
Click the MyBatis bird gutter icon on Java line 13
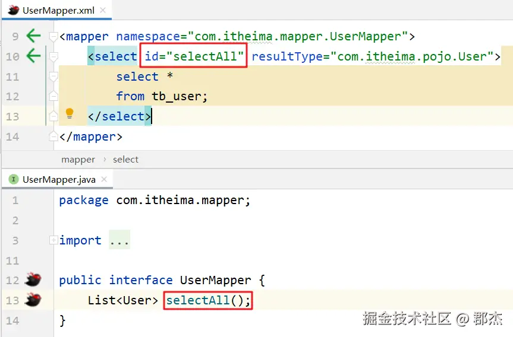(x=33, y=300)
